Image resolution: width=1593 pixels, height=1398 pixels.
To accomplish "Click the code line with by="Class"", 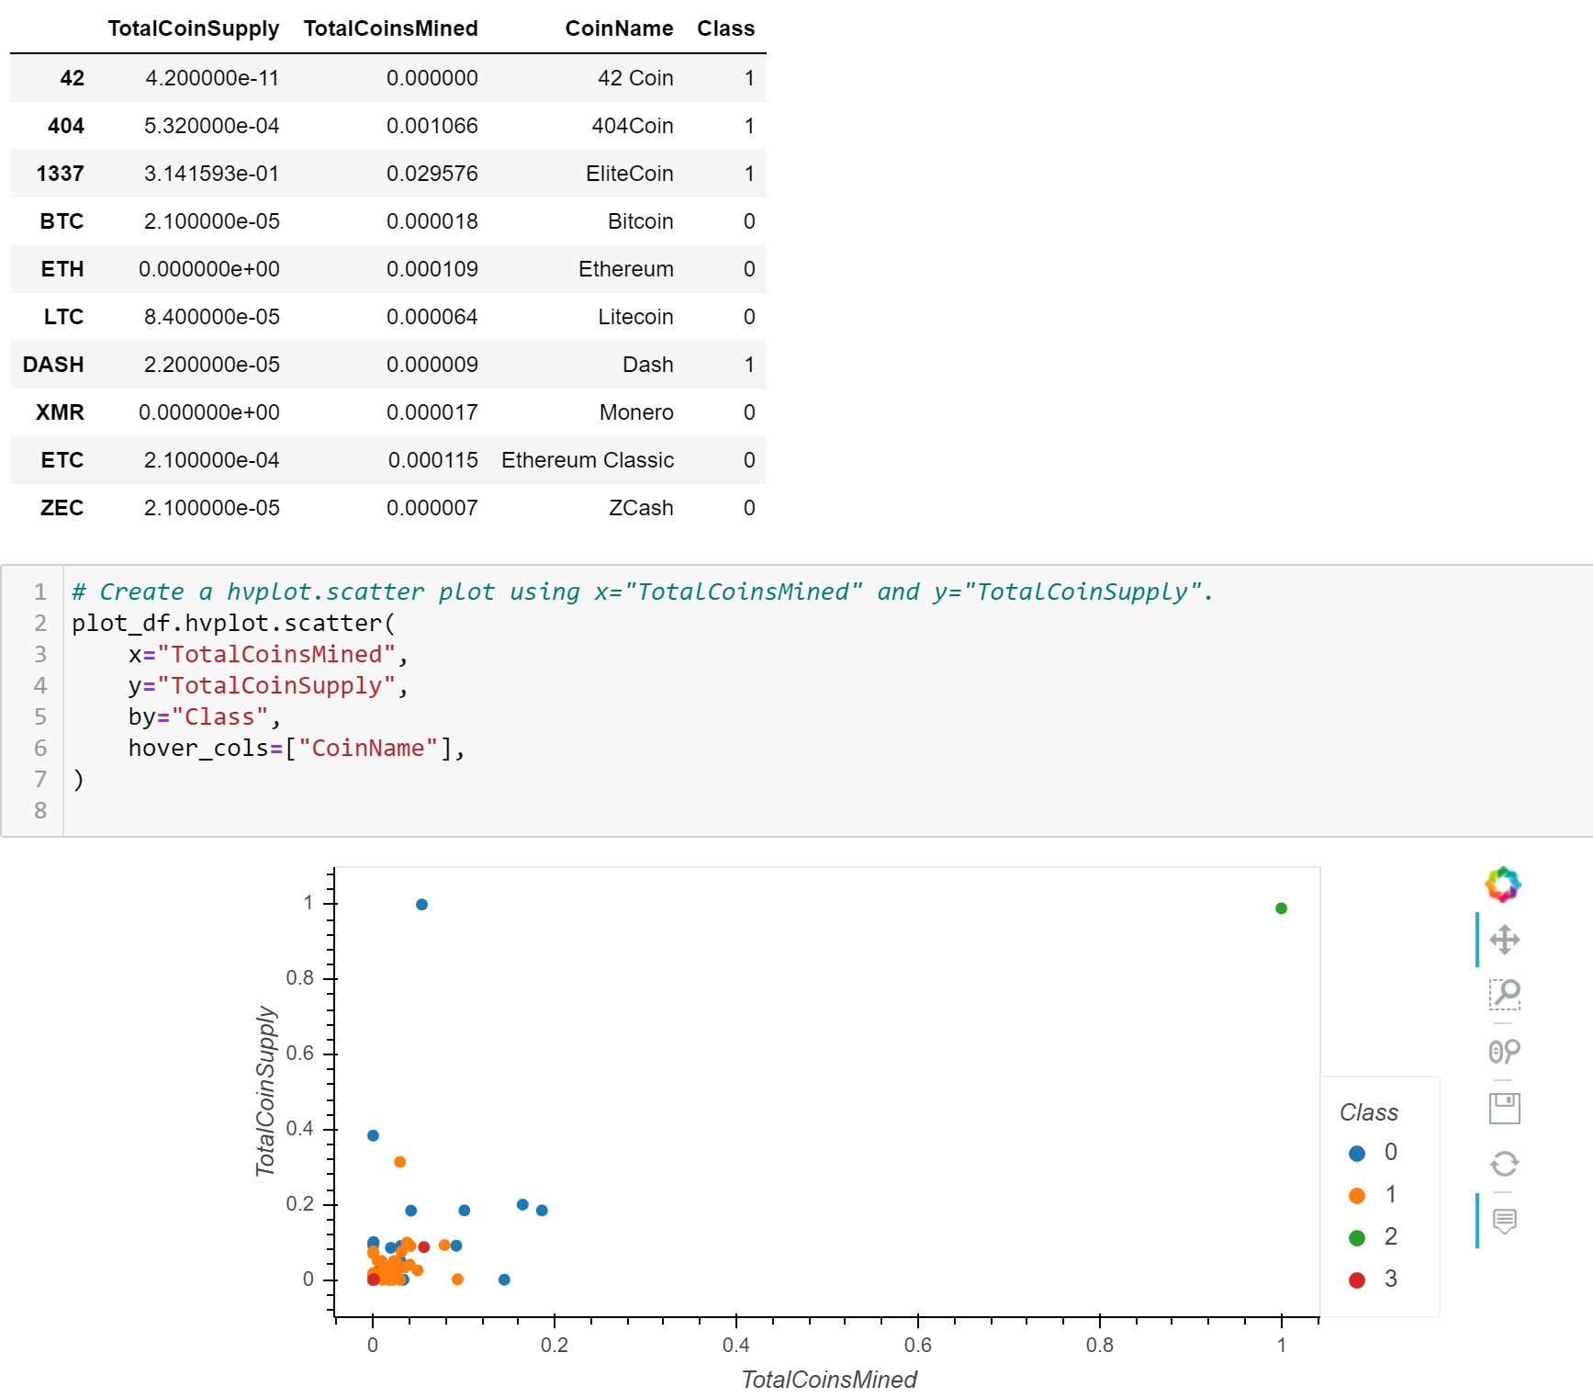I will point(205,716).
